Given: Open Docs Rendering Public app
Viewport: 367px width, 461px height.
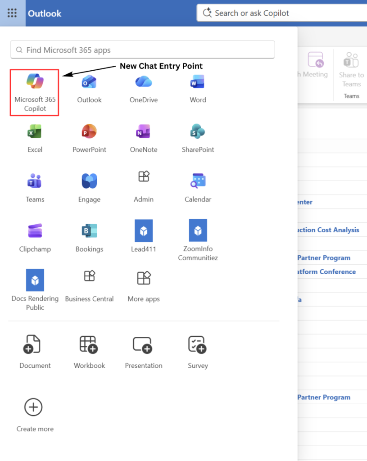Looking at the screenshot, I should pos(35,290).
